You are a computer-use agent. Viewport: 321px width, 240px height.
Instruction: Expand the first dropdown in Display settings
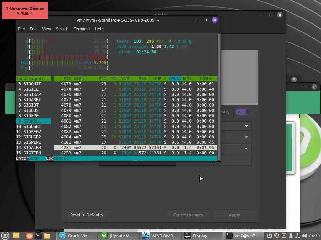pos(246,126)
